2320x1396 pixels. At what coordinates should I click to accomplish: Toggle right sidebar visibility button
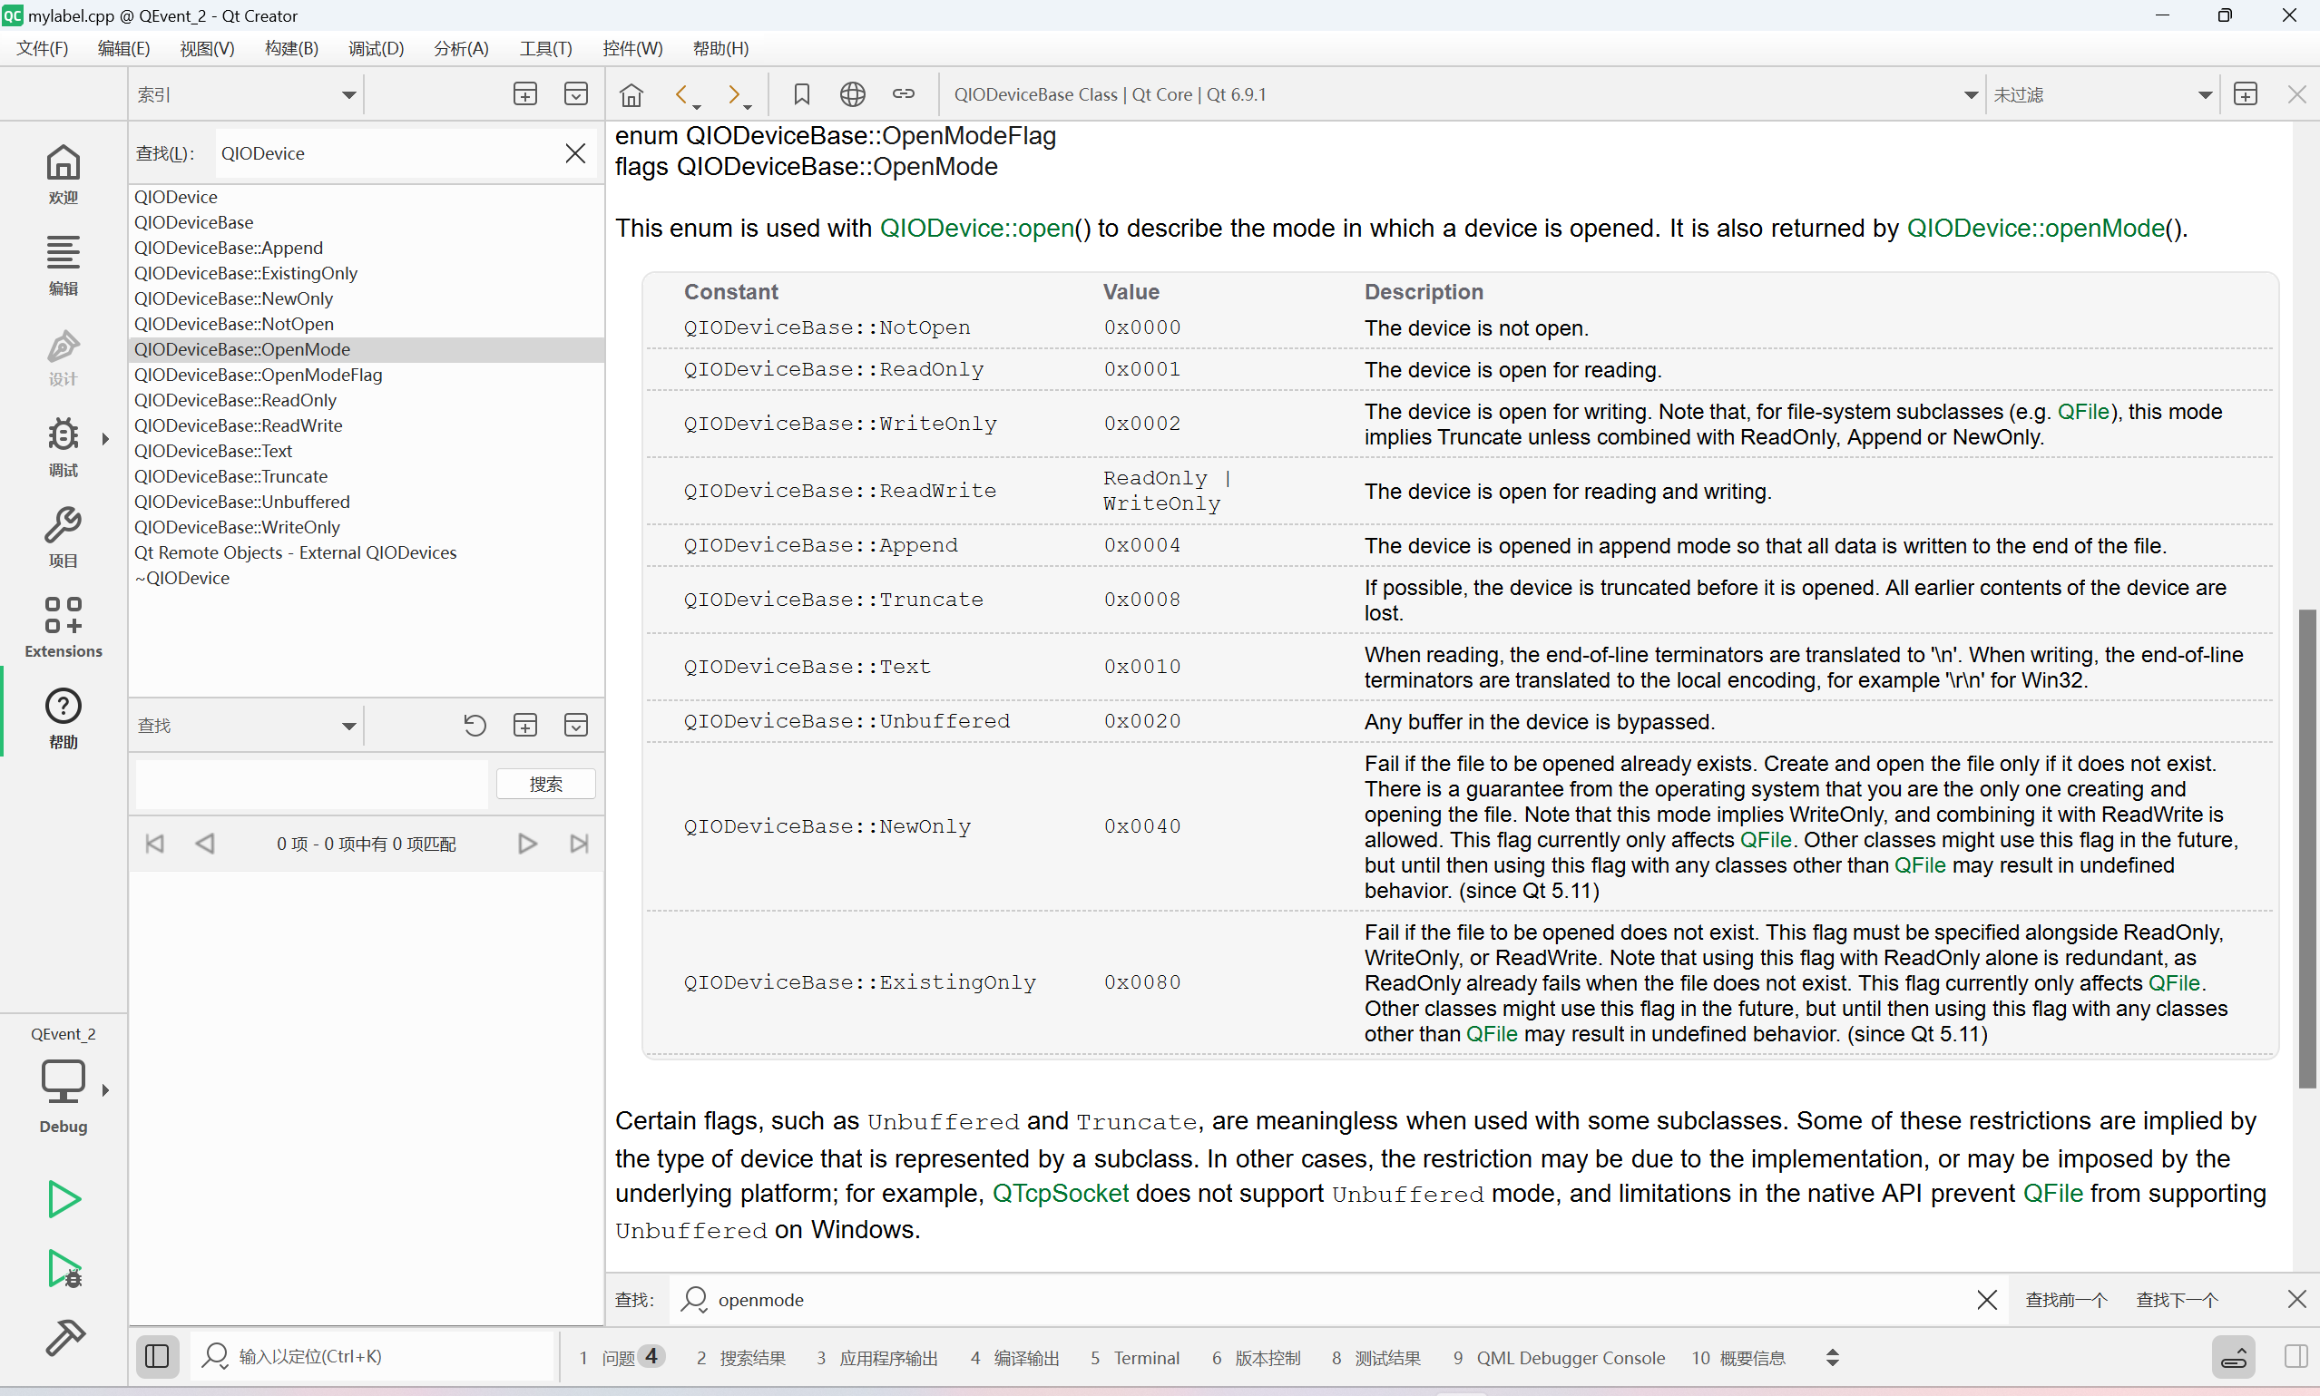[2295, 1356]
